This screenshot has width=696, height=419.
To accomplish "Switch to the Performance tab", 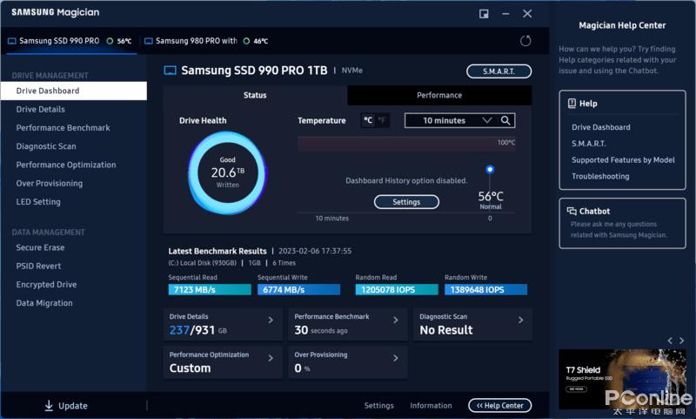I will tap(439, 95).
